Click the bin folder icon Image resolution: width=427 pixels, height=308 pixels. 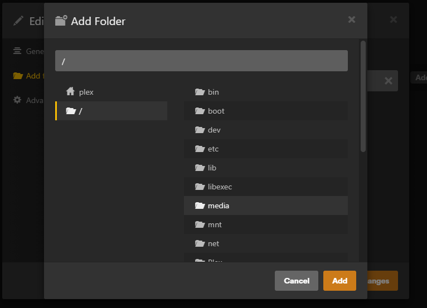click(x=200, y=92)
